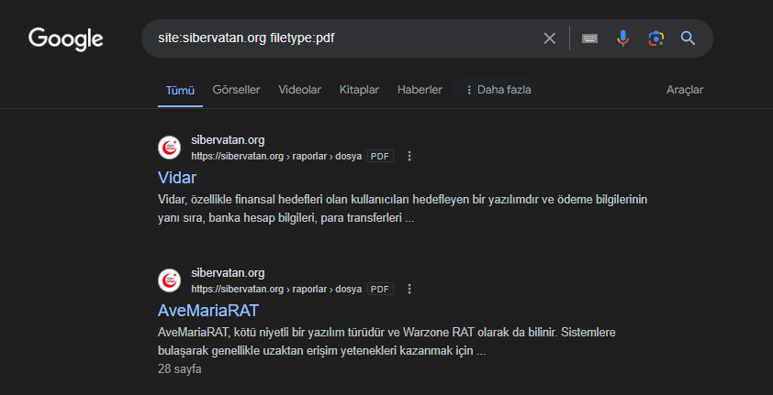Click the Google logo
This screenshot has width=773, height=395.
66,38
